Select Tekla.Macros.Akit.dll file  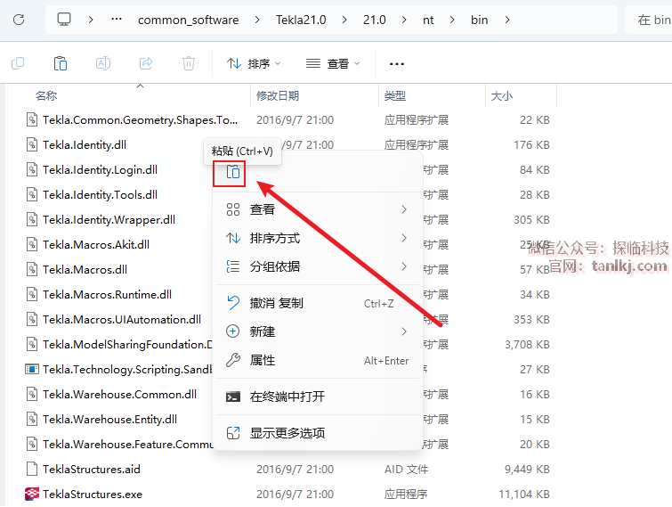[96, 244]
